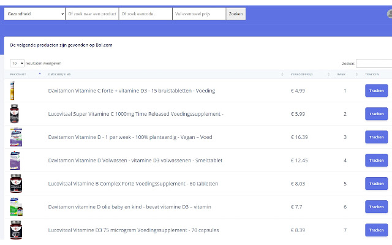Sort by Verkoopprijs column header
Viewport: 392px width, 245px height.
(x=310, y=74)
